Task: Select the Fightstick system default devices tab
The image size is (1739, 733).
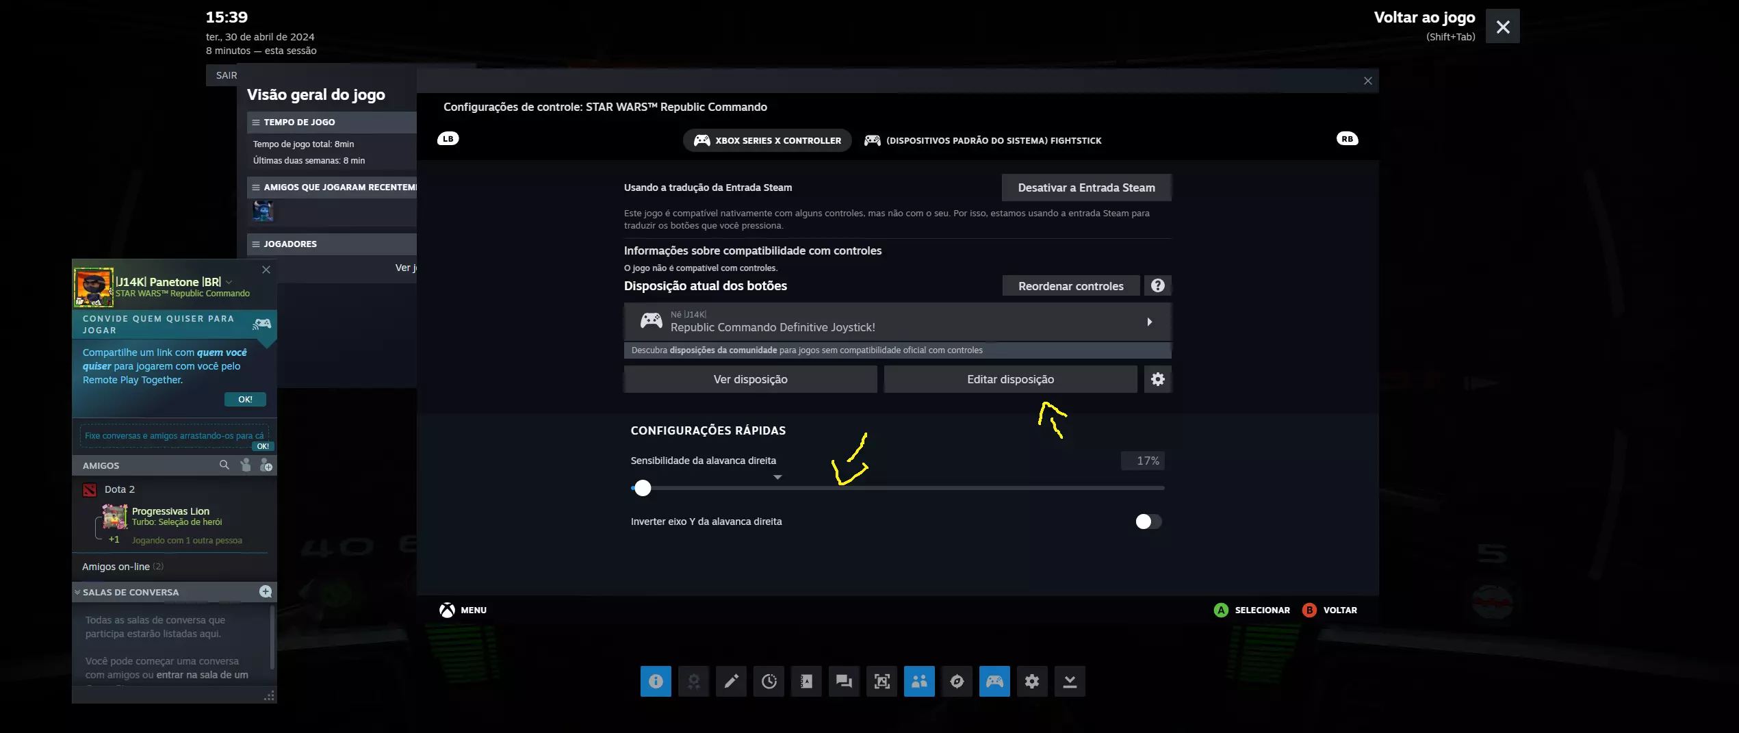Action: pos(983,140)
